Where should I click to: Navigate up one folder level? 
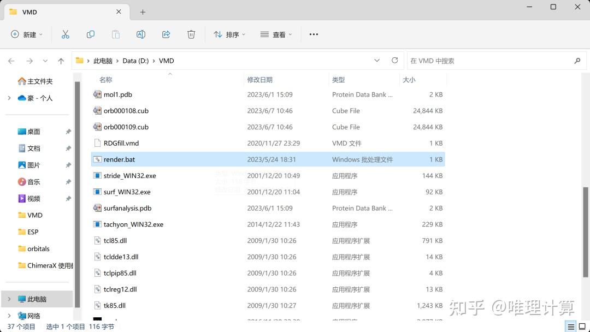(x=61, y=61)
